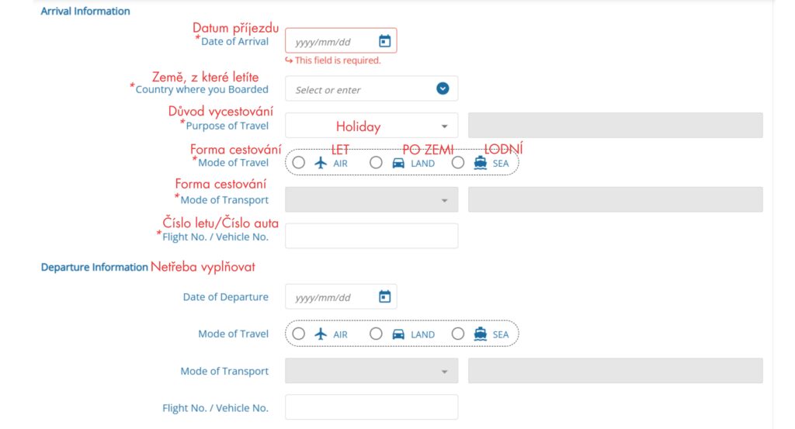Select the AIR radio button for departure
Screen dimensions: 795x429
tap(299, 334)
